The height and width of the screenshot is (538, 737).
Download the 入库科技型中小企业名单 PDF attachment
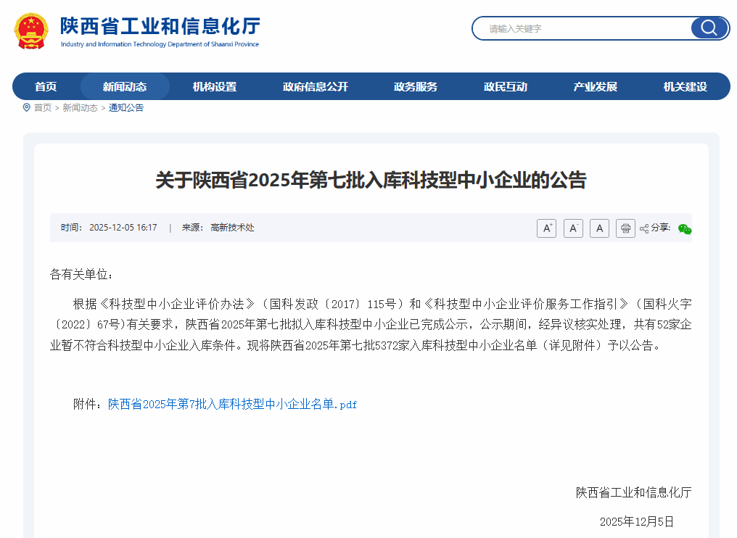click(x=232, y=405)
